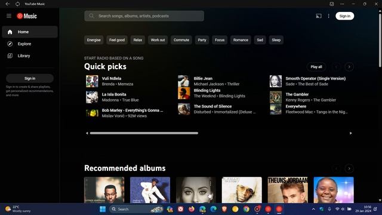Play The Gambler thumbnail
The width and height of the screenshot is (382, 215).
point(276,97)
